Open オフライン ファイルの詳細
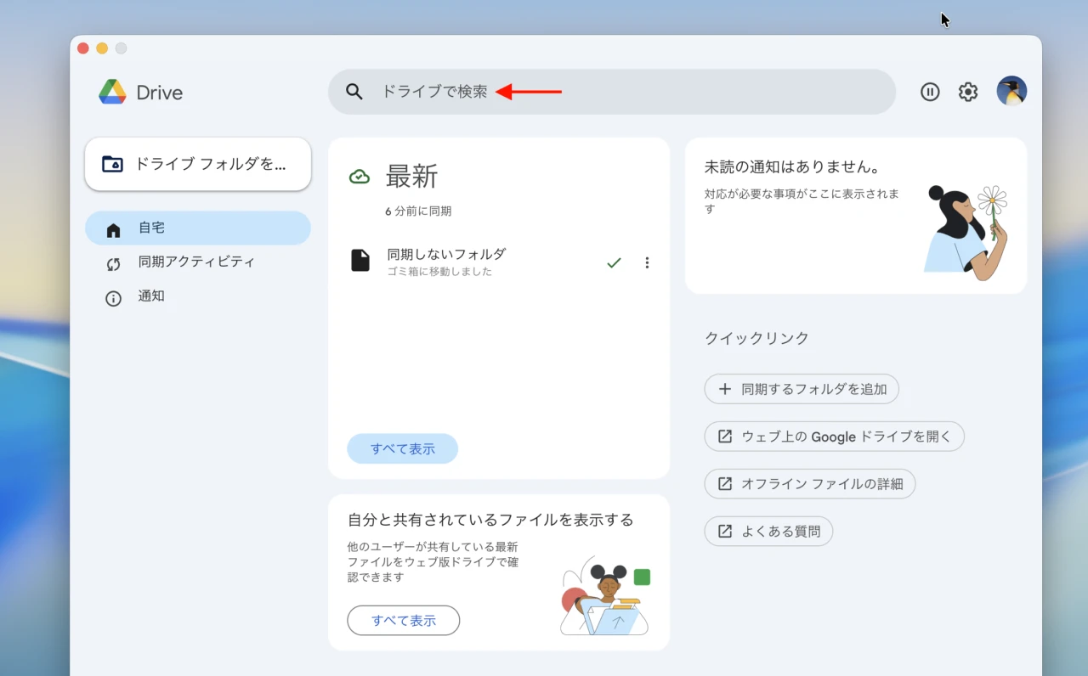The height and width of the screenshot is (676, 1088). click(x=809, y=483)
